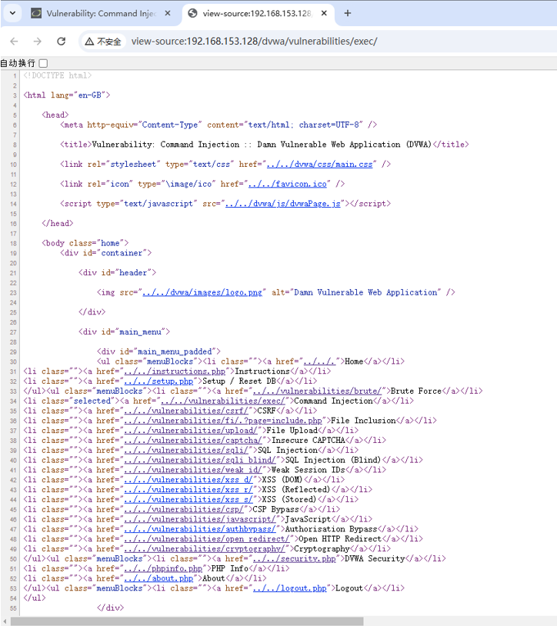Click the 'main_menu_padded' id value on line 29
The image size is (557, 626).
tap(175, 351)
